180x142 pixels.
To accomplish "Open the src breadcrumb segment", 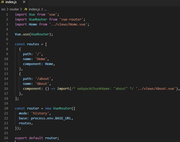I will coord(3,9).
